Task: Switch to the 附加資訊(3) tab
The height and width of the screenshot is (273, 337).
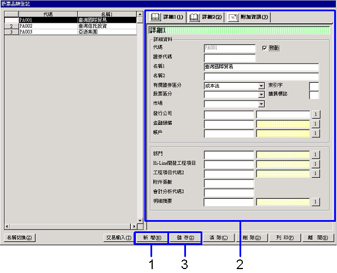Action: [248, 17]
